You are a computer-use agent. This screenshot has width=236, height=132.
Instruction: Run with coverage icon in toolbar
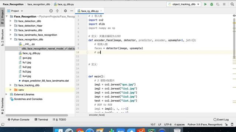pyautogui.click(x=218, y=4)
